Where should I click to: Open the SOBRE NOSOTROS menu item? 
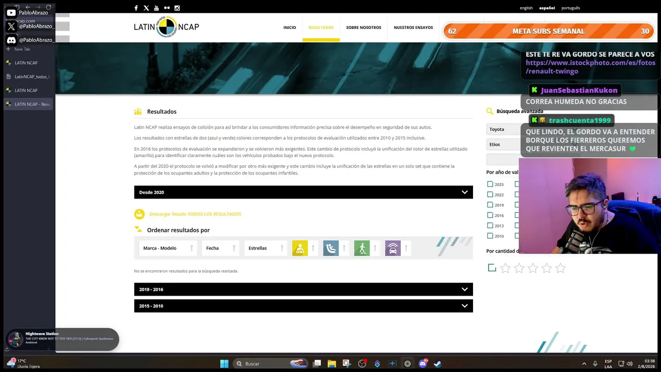364,27
